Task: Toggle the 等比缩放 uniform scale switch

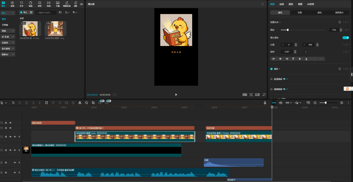Action: click(345, 38)
